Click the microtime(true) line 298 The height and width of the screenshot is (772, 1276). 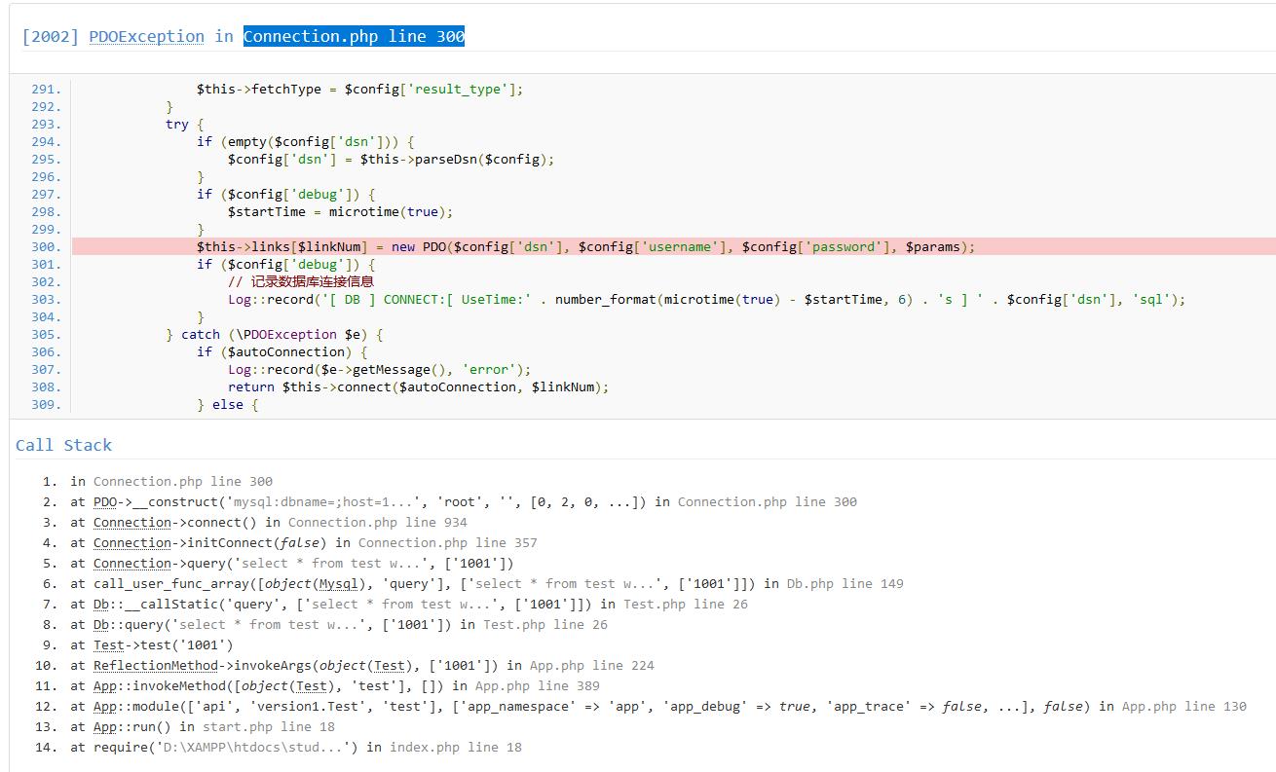[x=341, y=211]
